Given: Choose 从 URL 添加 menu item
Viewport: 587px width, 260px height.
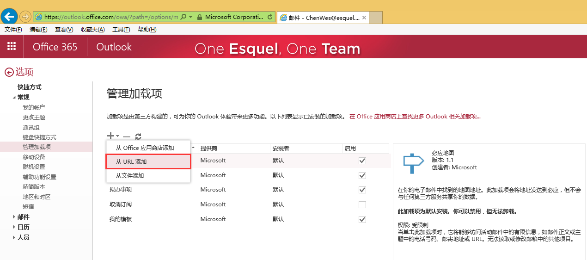Looking at the screenshot, I should click(x=148, y=162).
